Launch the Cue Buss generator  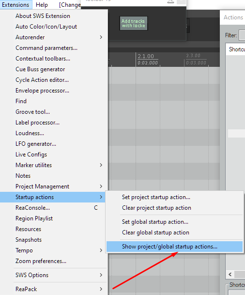pos(54,69)
